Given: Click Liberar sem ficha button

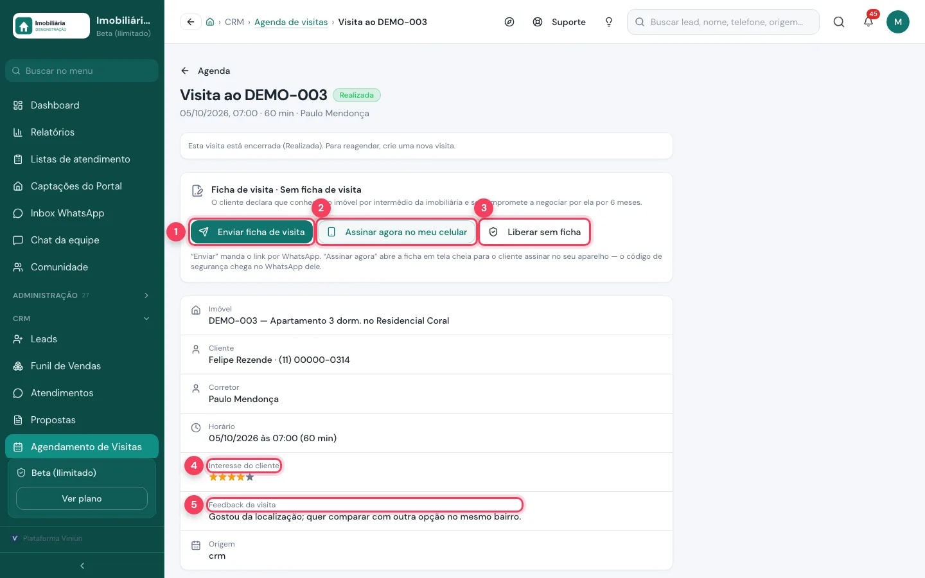Looking at the screenshot, I should [534, 232].
